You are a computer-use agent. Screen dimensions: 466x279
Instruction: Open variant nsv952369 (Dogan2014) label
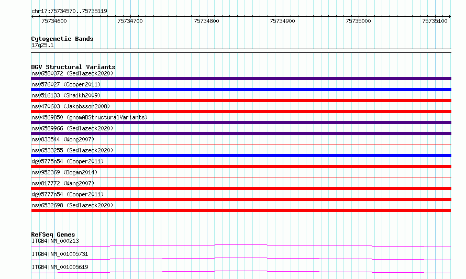64,172
